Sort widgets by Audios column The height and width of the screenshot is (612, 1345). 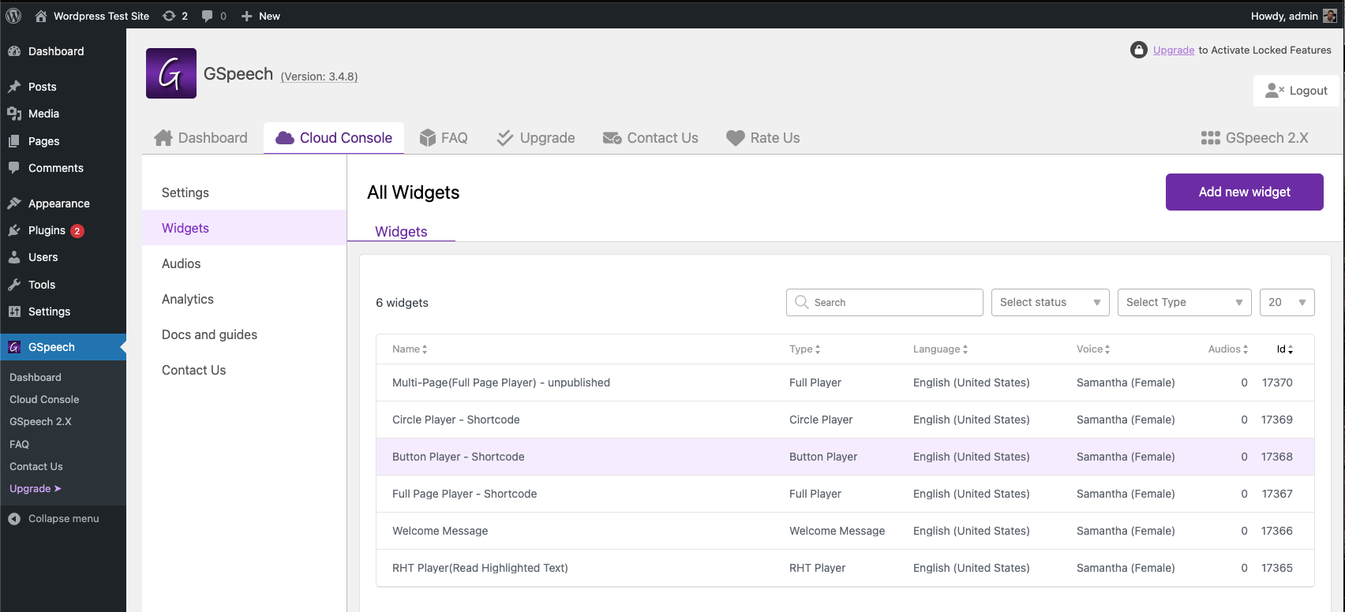point(1228,349)
